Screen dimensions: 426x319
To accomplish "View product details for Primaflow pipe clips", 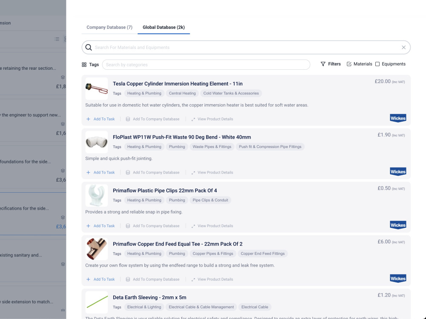I will [x=212, y=226].
